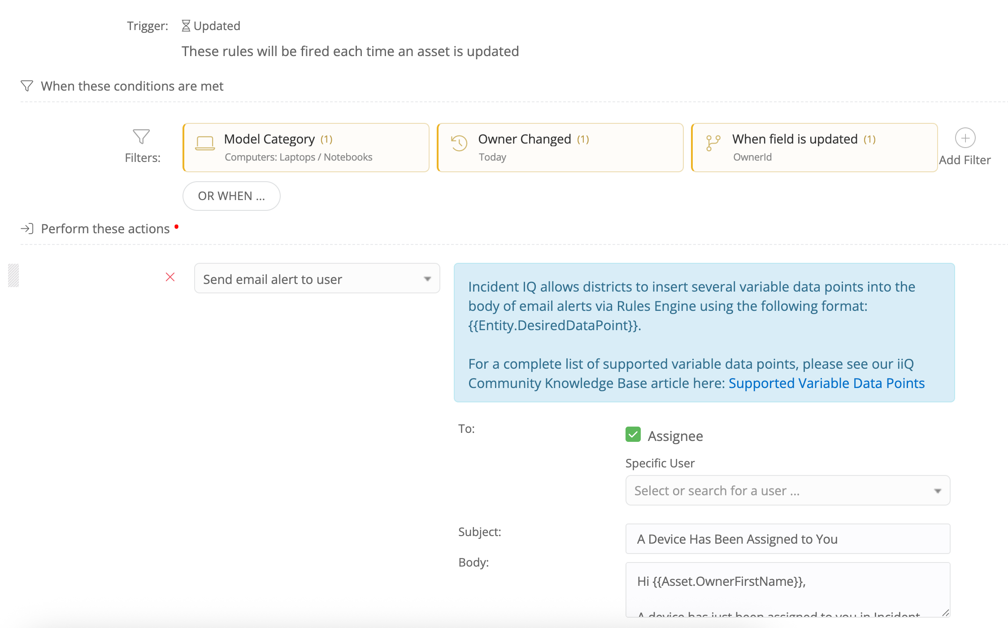This screenshot has width=1008, height=628.
Task: Click the Filters funnel icon
Action: pos(141,136)
